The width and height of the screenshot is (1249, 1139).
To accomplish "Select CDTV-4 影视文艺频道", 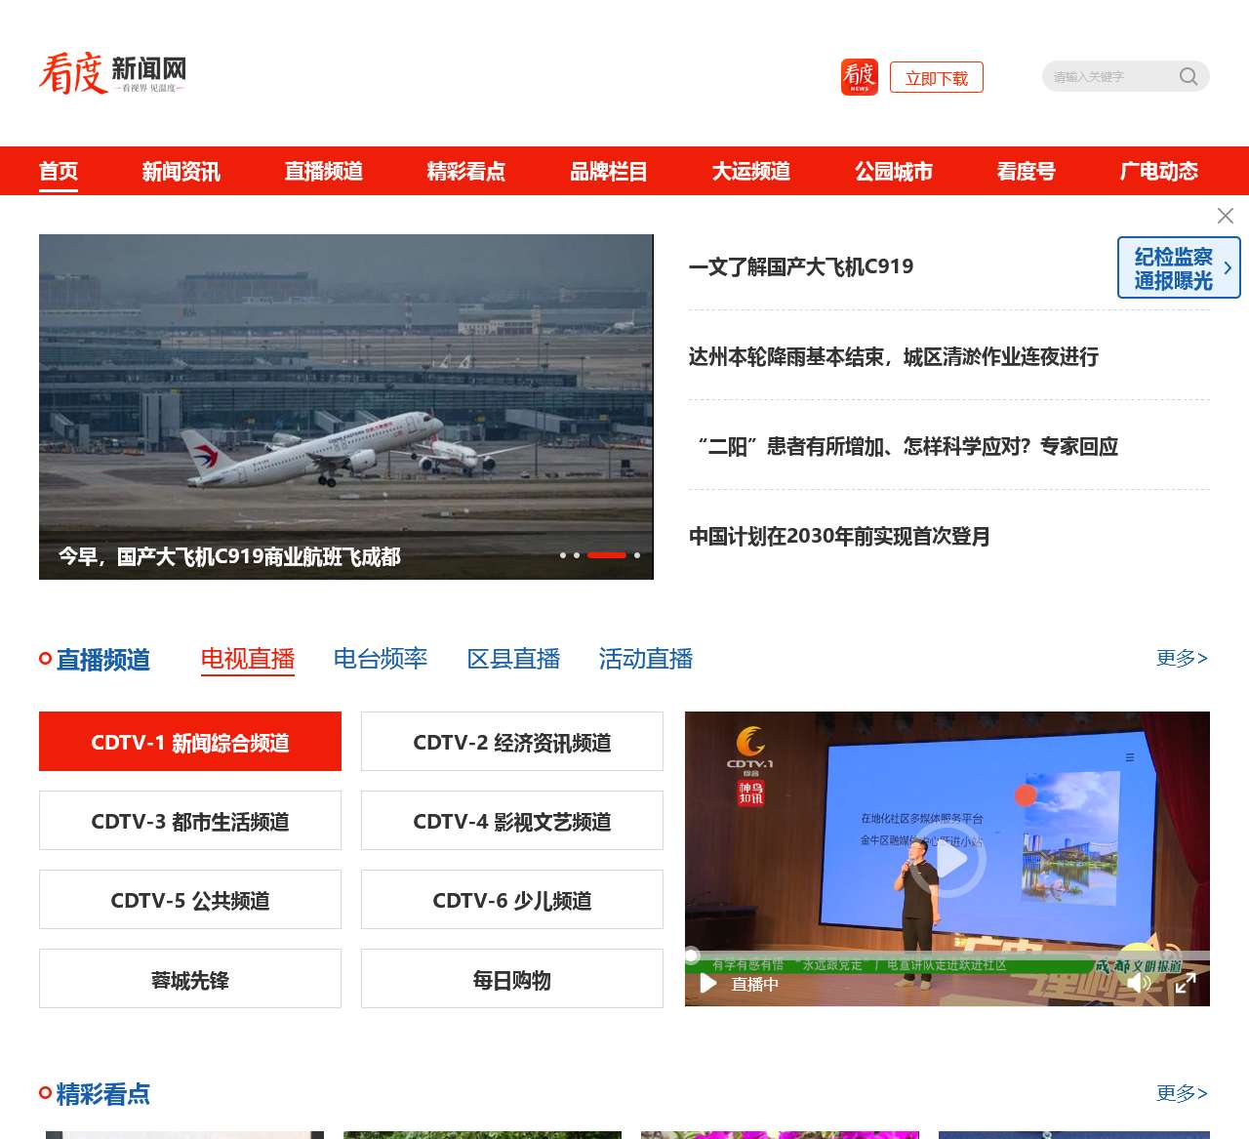I will tap(512, 821).
